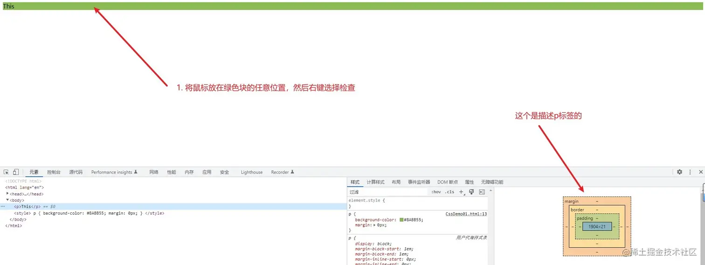
Task: Toggle :hov element state panel
Action: pyautogui.click(x=436, y=192)
